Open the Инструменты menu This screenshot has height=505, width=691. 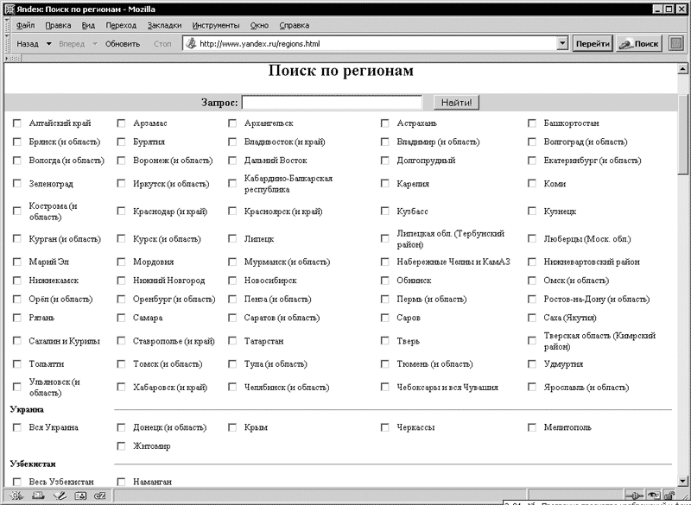(x=216, y=25)
